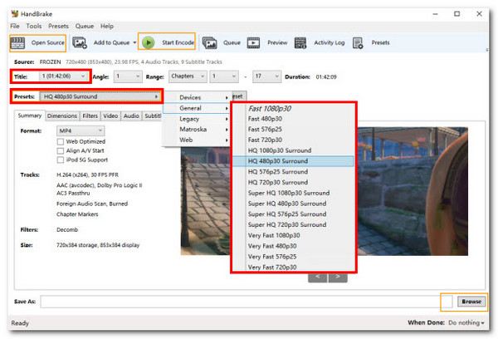Switch to the Video tab
This screenshot has height=339, width=498.
coord(110,116)
